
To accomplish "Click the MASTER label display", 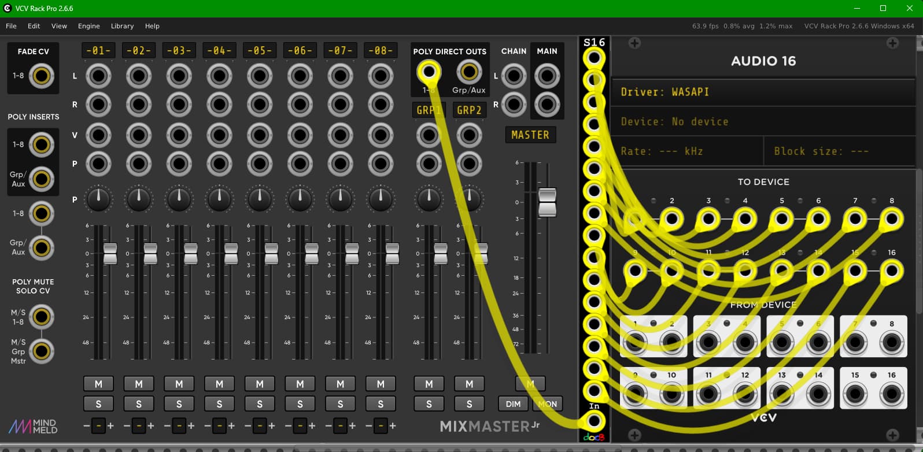I will pyautogui.click(x=530, y=135).
